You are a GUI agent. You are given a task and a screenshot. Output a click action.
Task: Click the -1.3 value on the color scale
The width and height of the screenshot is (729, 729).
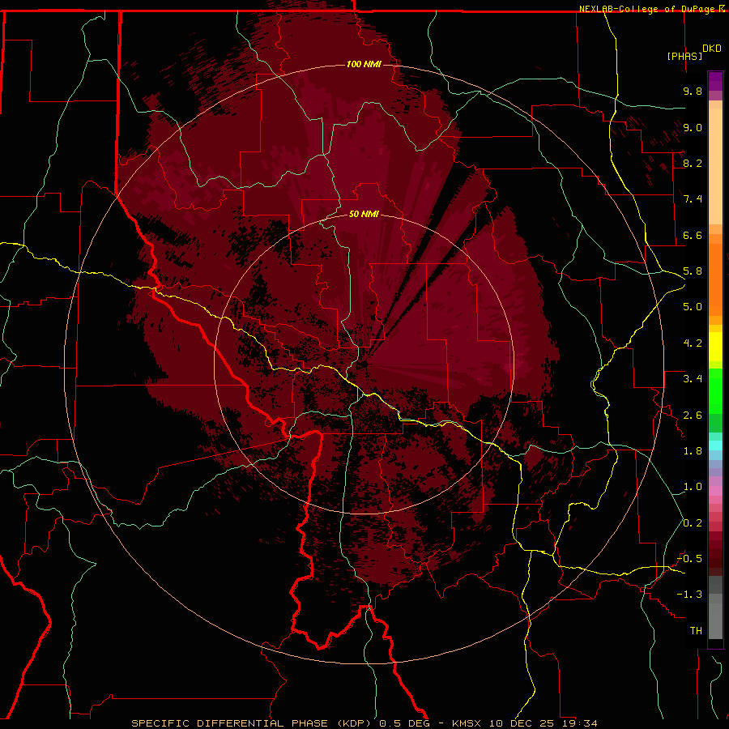point(689,595)
